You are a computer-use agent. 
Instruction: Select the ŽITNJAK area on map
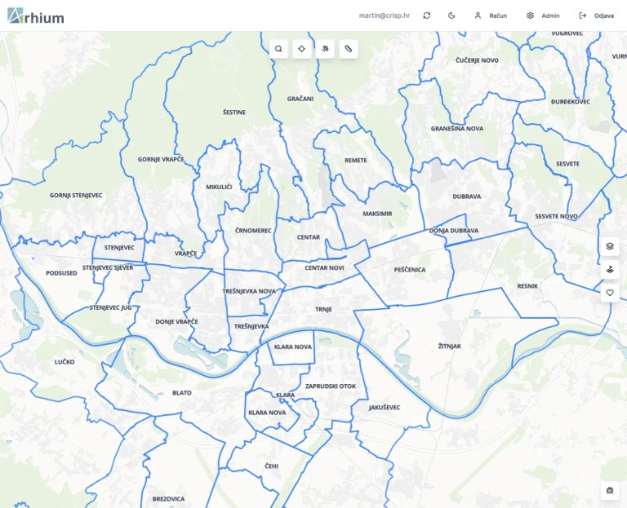click(449, 347)
